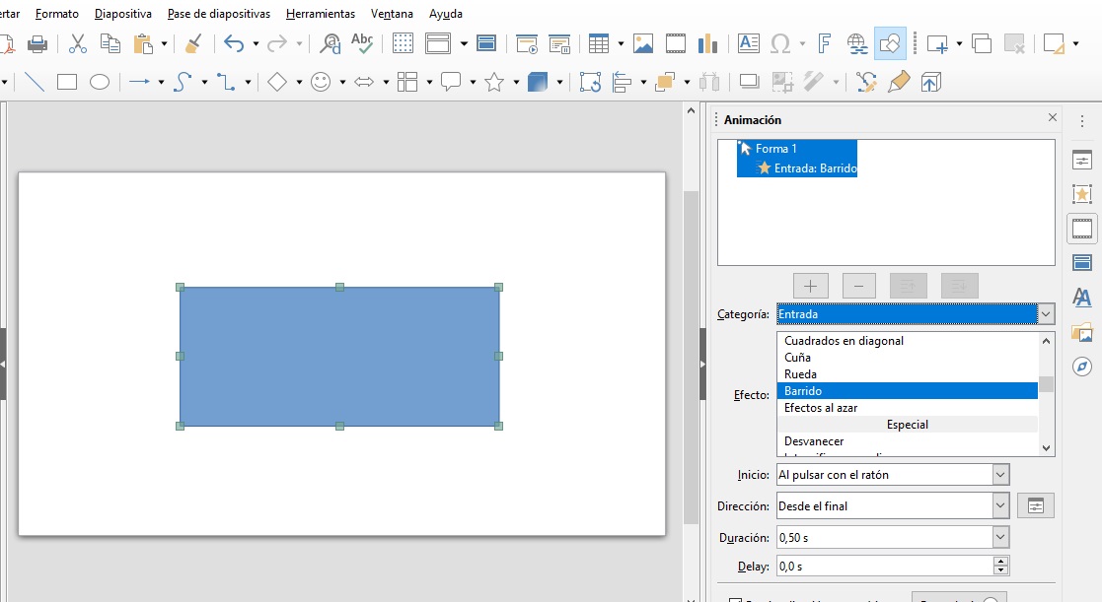Duplicate the current slide
This screenshot has height=602, width=1102.
coord(982,44)
